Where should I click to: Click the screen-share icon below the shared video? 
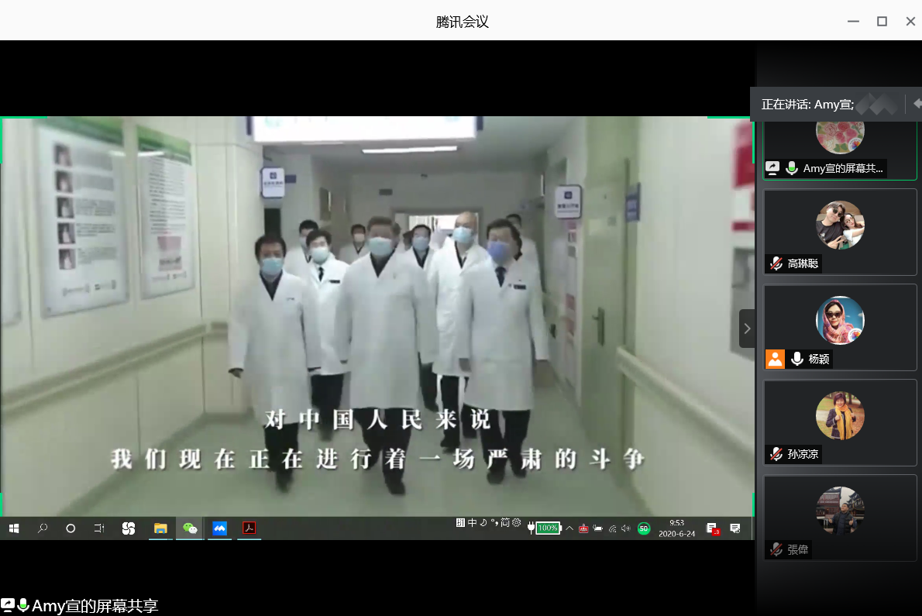coord(8,605)
